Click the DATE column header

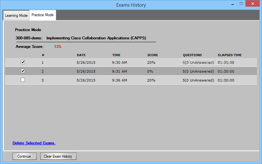coord(81,55)
